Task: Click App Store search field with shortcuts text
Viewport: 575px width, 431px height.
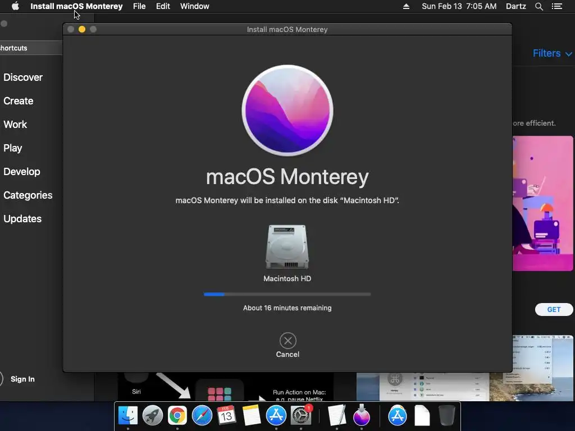Action: pyautogui.click(x=31, y=48)
